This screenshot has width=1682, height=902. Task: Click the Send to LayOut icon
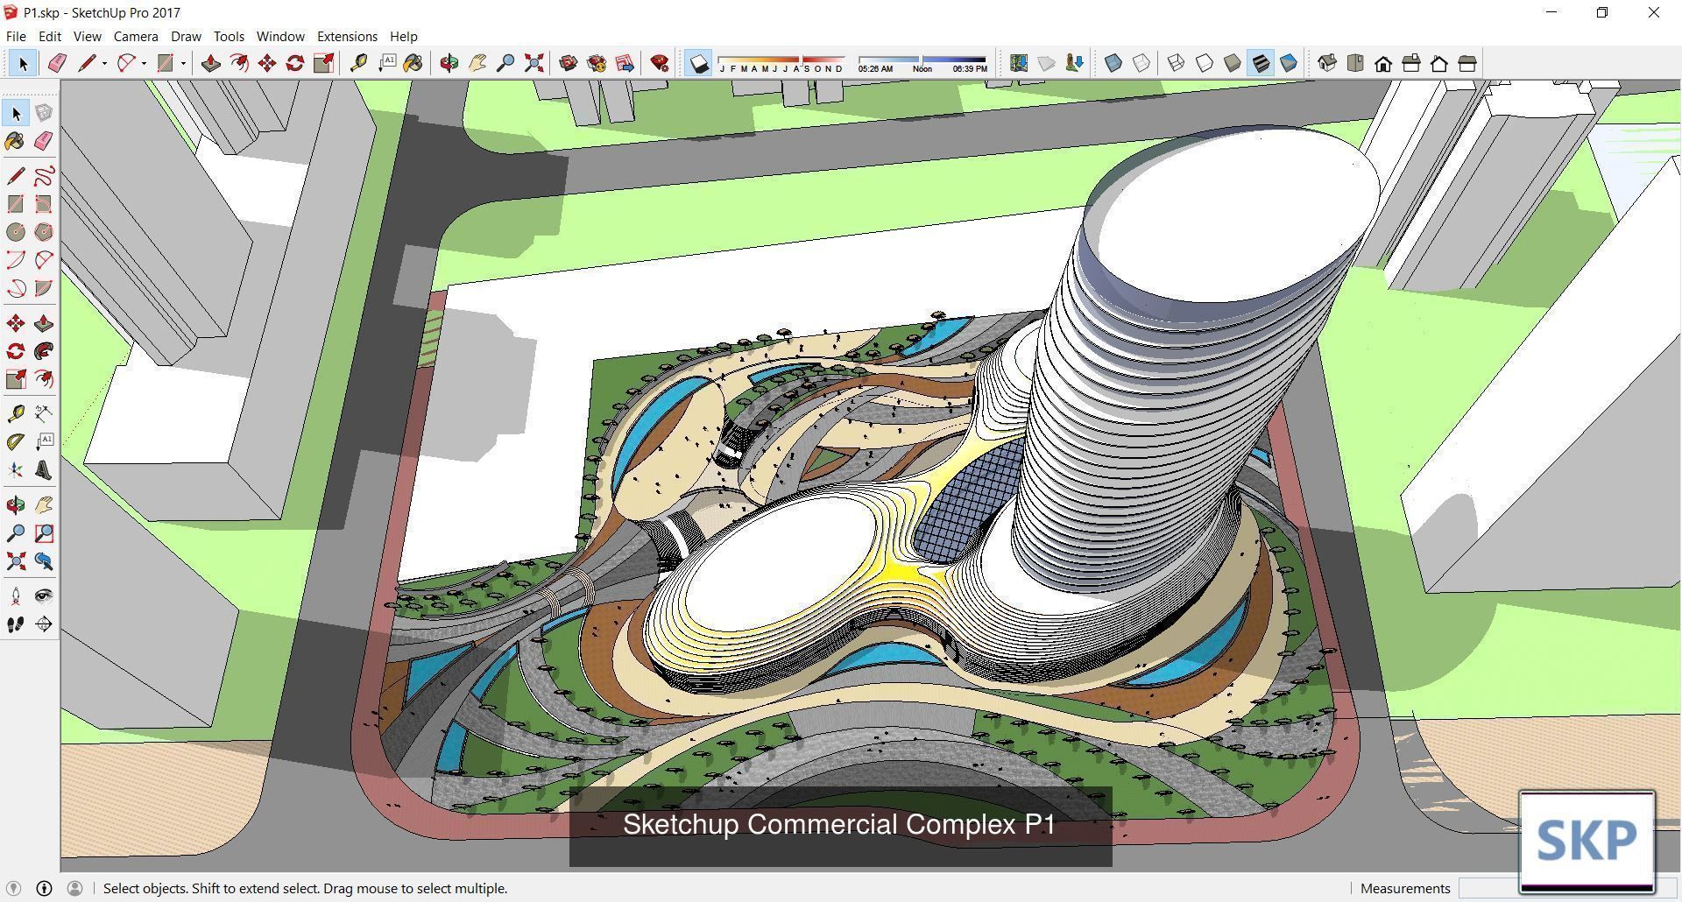tap(625, 63)
